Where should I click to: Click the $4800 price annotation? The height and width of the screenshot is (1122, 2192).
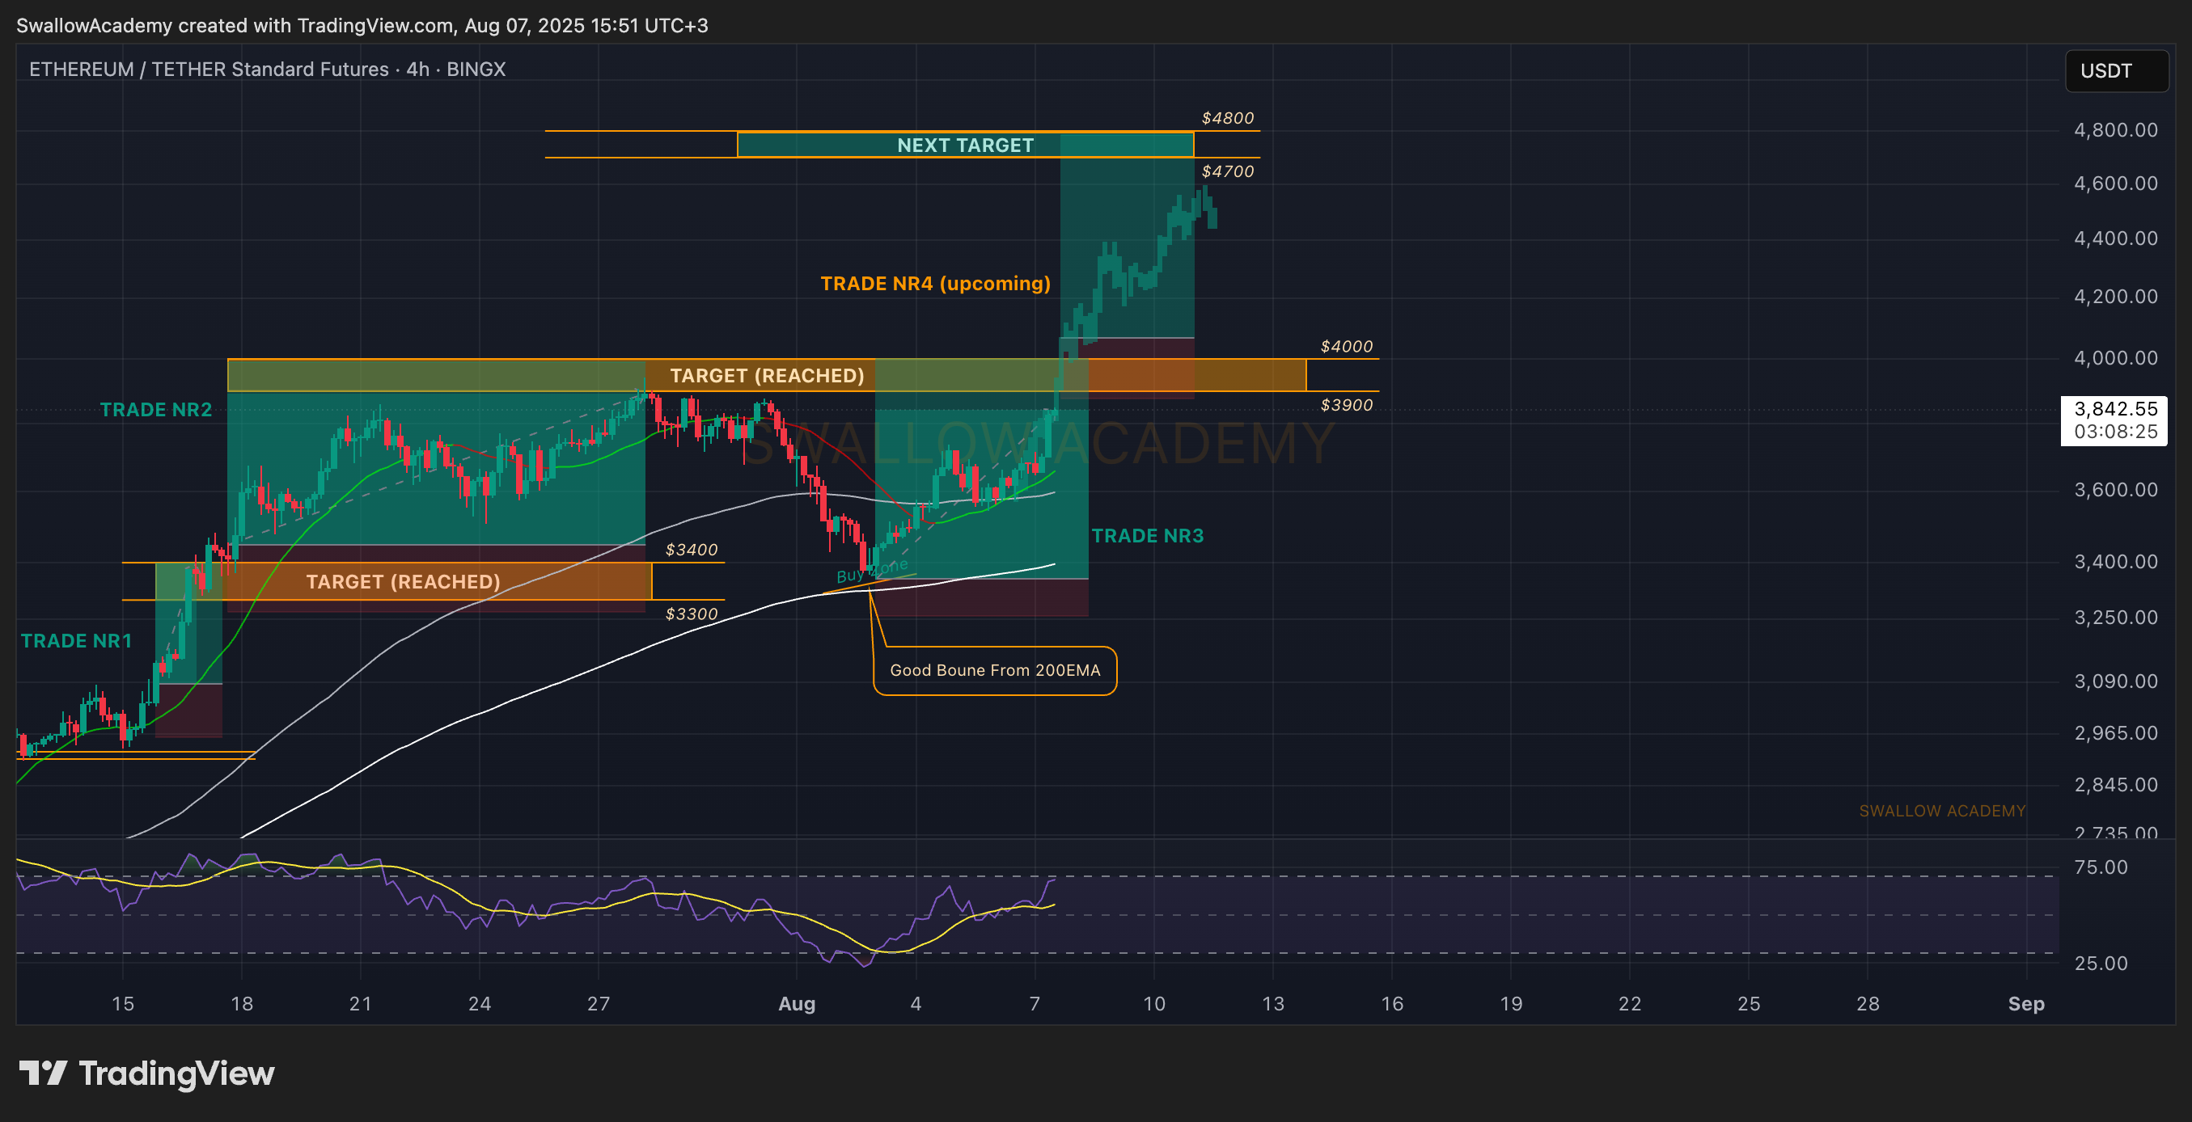pos(1227,117)
